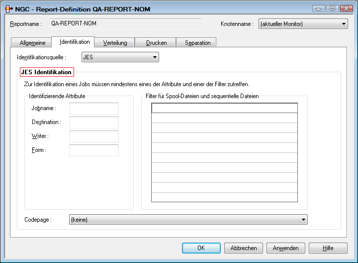
Task: Click into the Destination text field
Action: point(94,123)
